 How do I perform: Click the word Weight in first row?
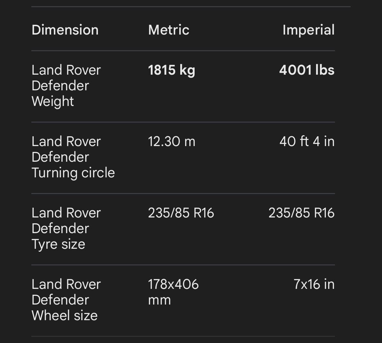[53, 101]
